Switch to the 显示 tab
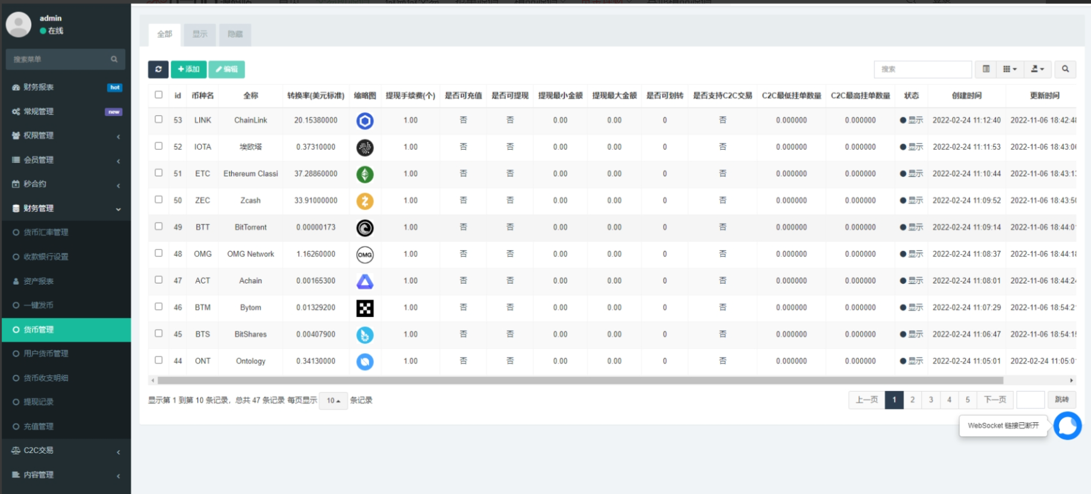This screenshot has height=494, width=1091. click(200, 34)
